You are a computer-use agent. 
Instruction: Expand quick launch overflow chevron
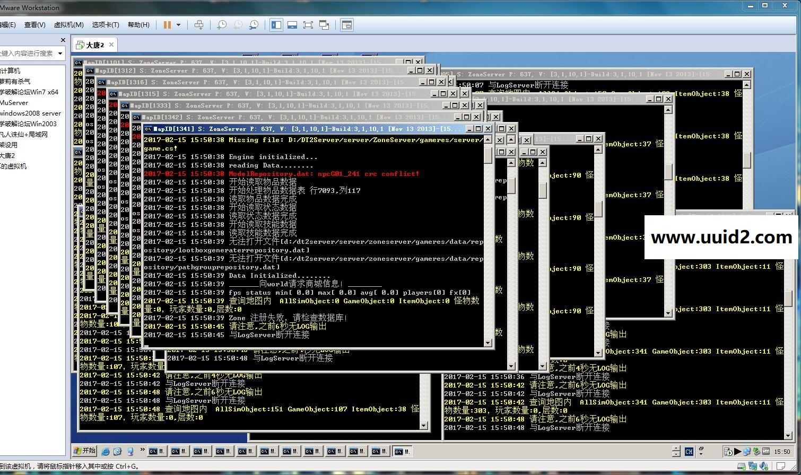tap(142, 450)
